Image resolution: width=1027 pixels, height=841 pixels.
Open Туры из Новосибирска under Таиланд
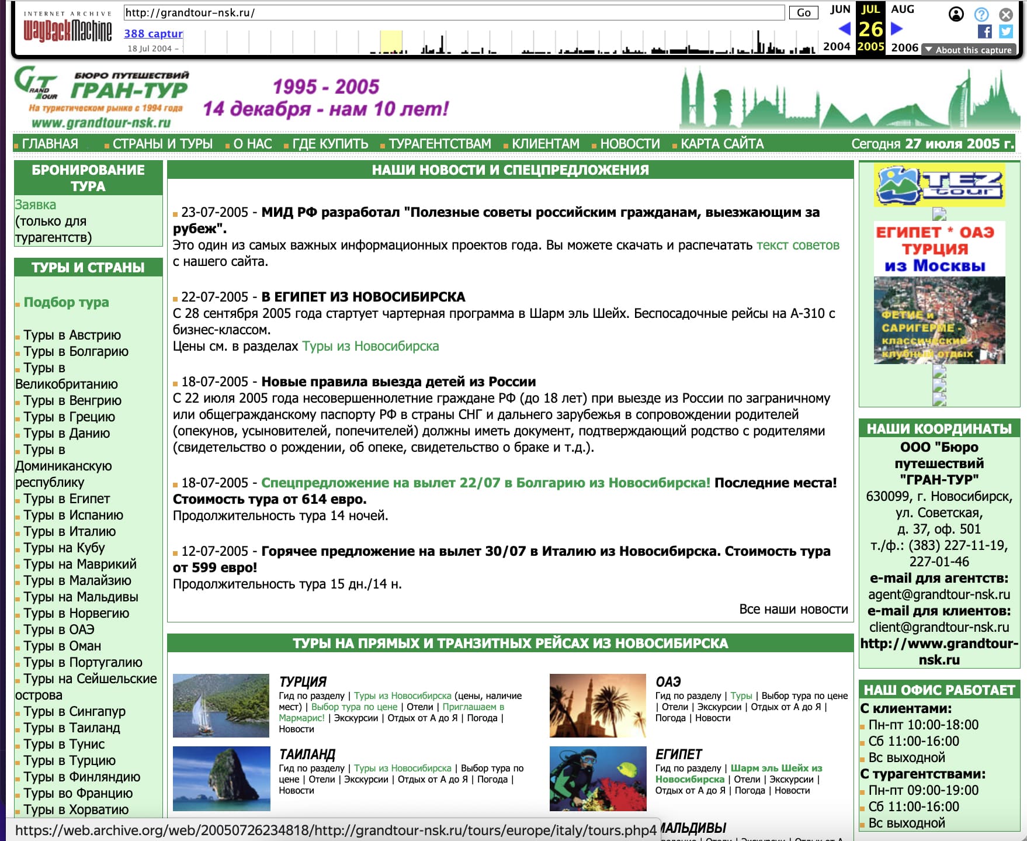[403, 768]
